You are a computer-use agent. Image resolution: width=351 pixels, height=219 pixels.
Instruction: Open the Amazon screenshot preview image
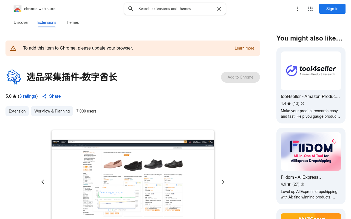pos(133,175)
